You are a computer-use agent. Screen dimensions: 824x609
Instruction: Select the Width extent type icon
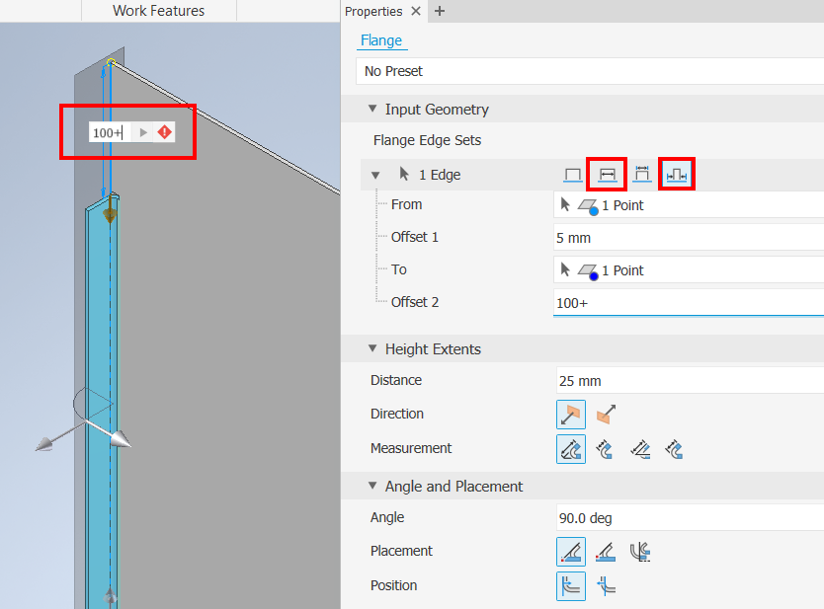click(x=606, y=174)
